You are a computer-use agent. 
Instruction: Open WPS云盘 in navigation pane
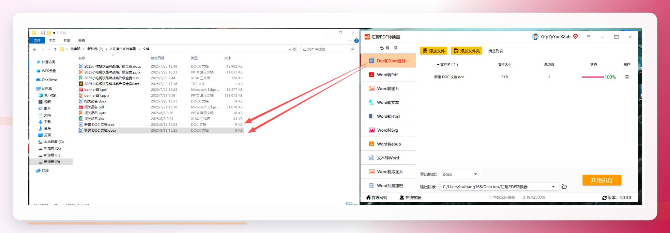(46, 71)
